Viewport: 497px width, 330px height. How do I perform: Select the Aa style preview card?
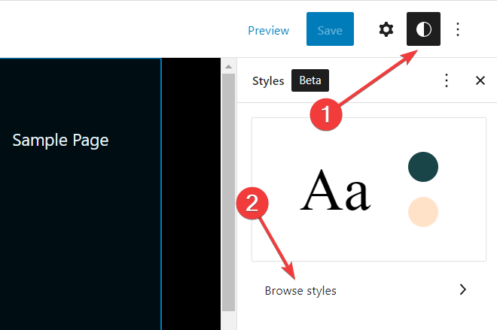coord(369,189)
